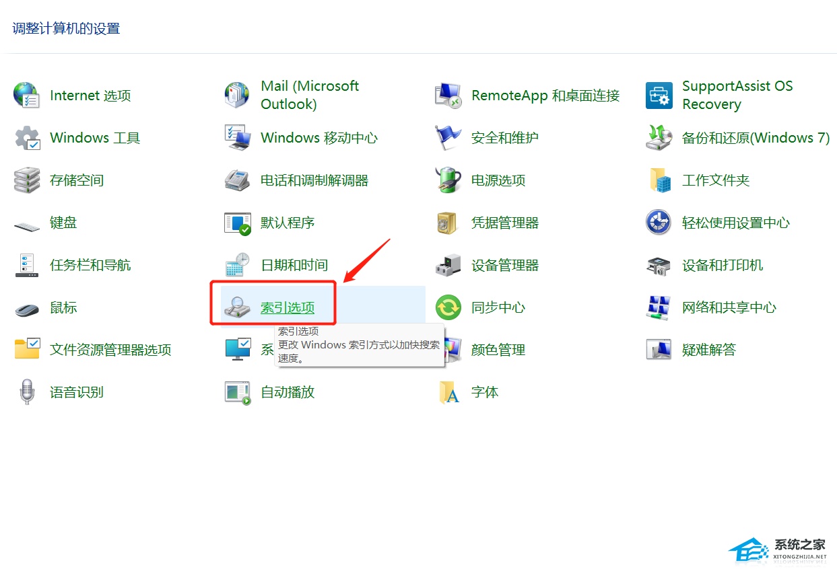Click the 同步中心 green icon
The height and width of the screenshot is (569, 837).
448,307
